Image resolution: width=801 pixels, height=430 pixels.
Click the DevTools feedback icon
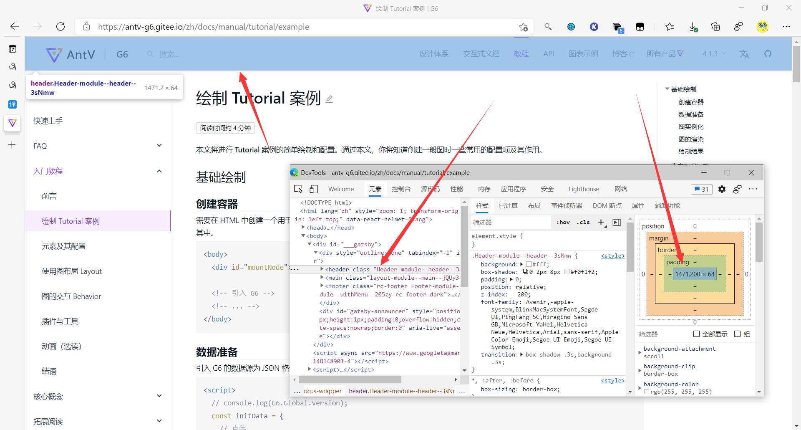[738, 189]
